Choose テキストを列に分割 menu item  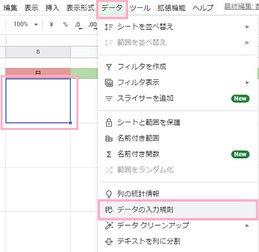[x=177, y=242]
